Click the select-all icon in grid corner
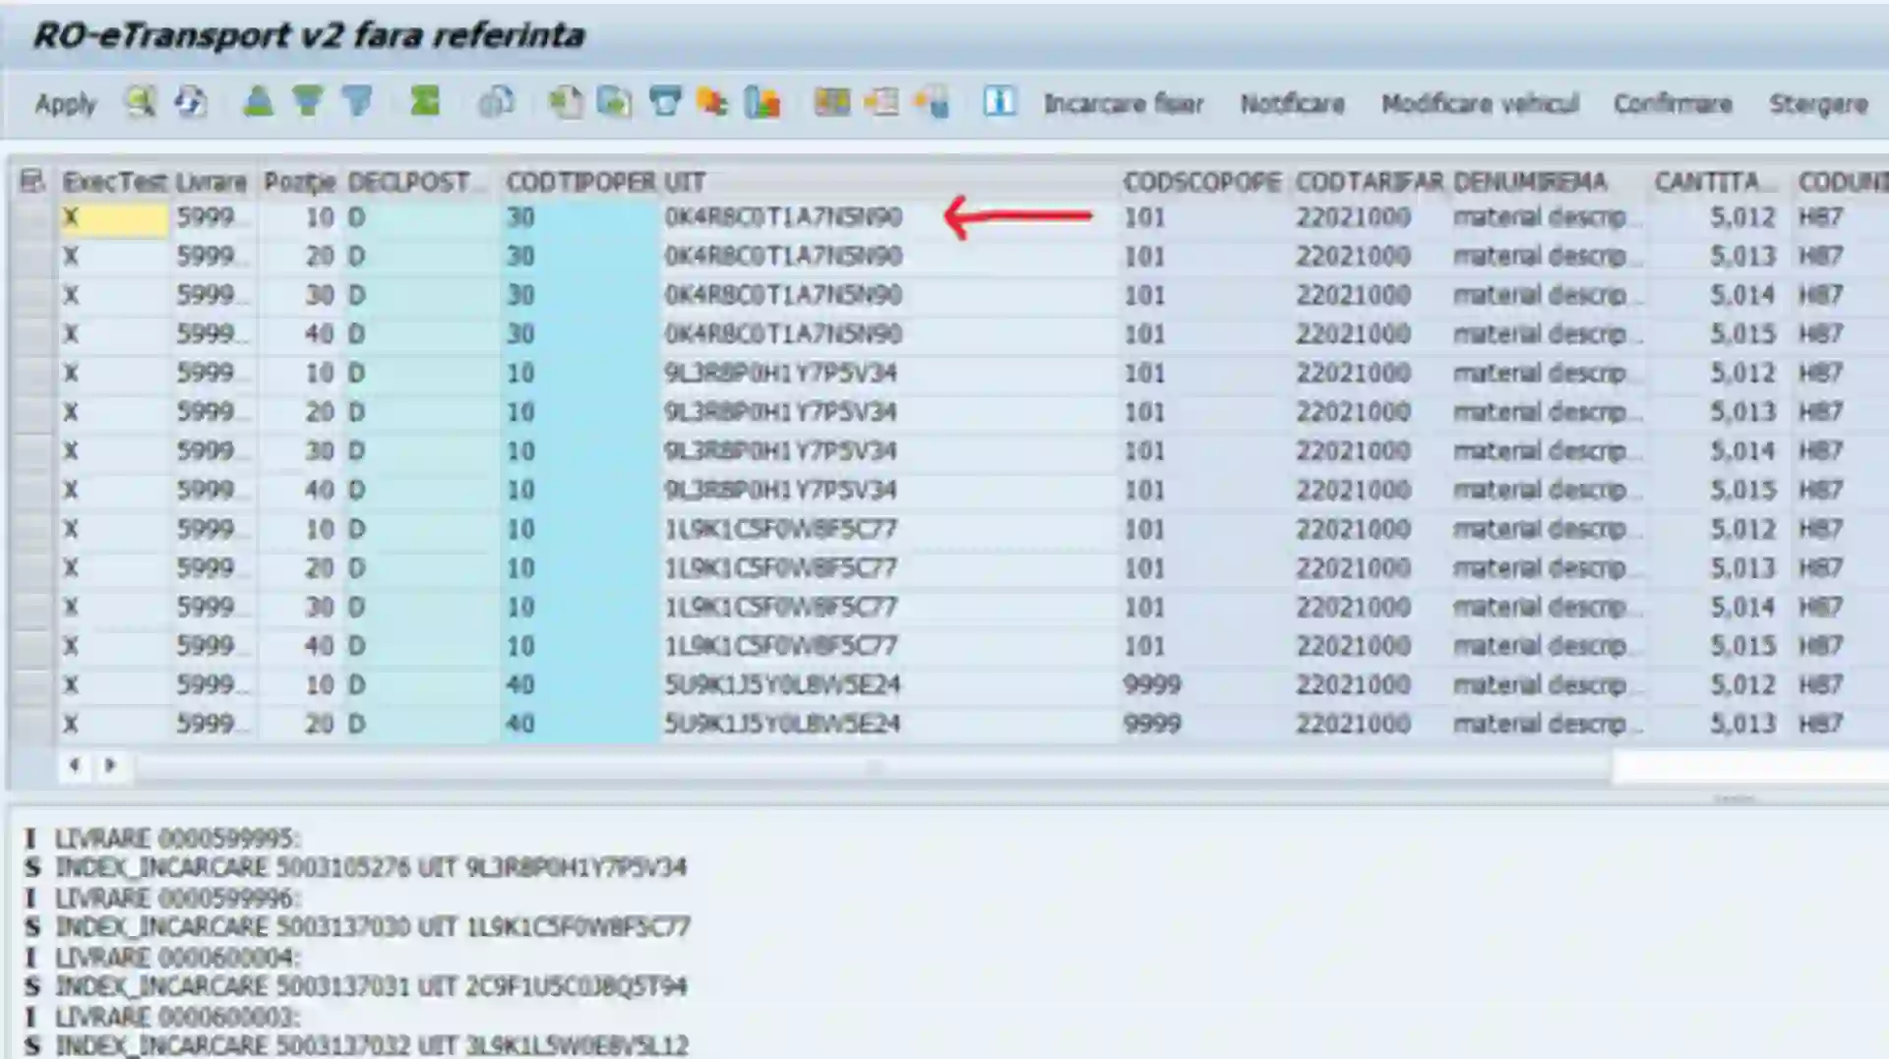 [x=32, y=181]
